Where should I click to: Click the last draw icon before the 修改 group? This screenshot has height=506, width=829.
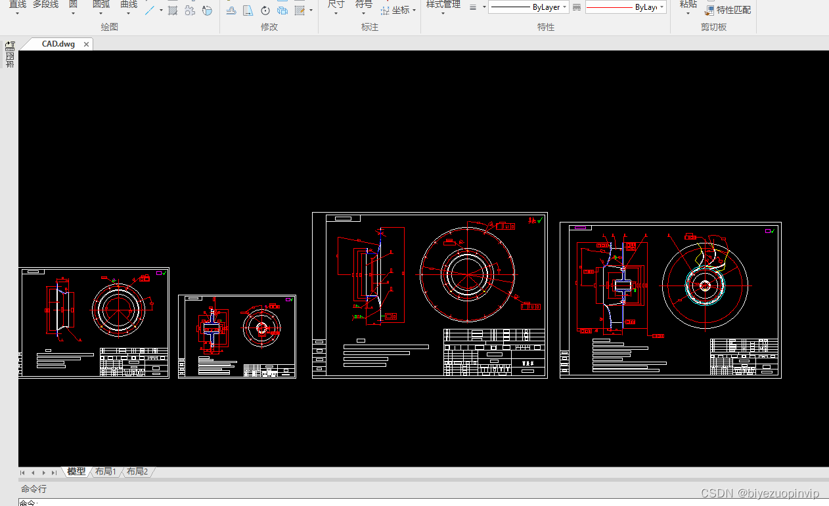208,11
